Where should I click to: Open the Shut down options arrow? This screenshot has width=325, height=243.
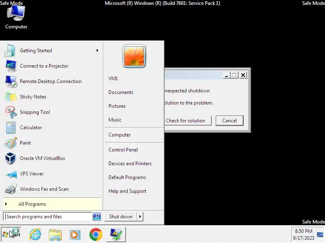[x=140, y=217]
